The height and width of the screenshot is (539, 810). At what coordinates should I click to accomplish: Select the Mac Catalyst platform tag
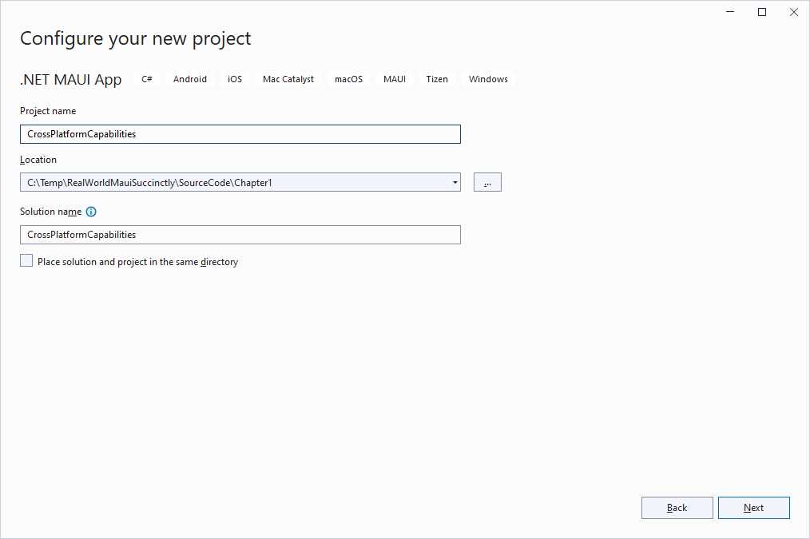(x=288, y=79)
